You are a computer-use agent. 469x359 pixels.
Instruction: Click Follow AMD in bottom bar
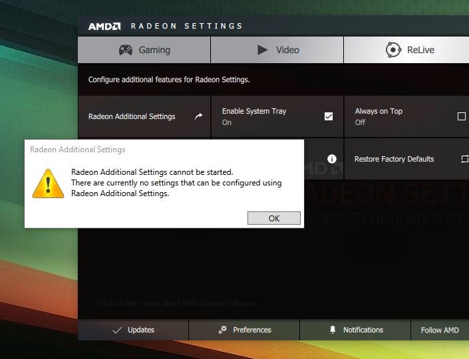[x=440, y=330]
